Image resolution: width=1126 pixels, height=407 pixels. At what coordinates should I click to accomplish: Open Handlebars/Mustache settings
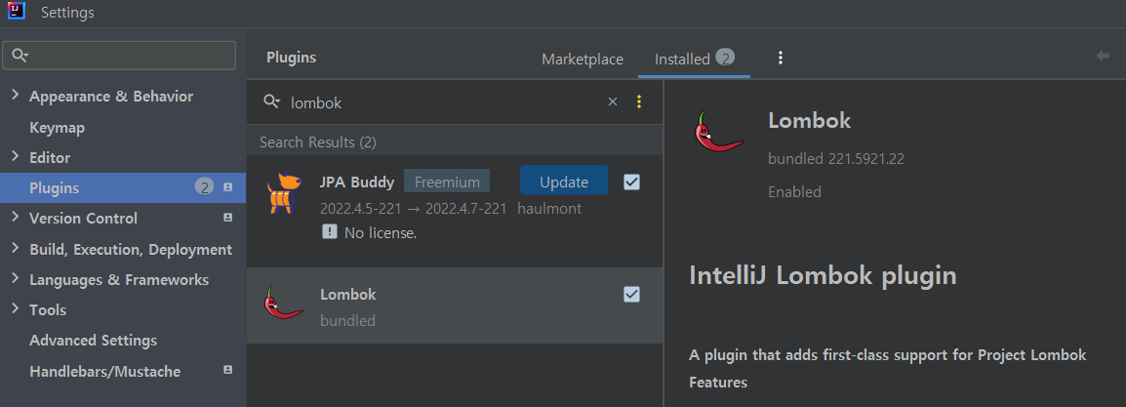click(x=104, y=371)
